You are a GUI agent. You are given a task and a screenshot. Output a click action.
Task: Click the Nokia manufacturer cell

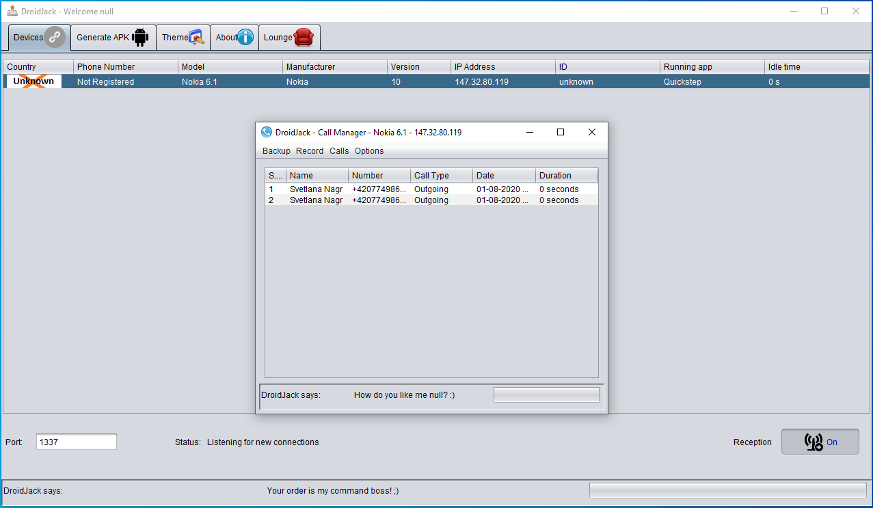pos(335,81)
